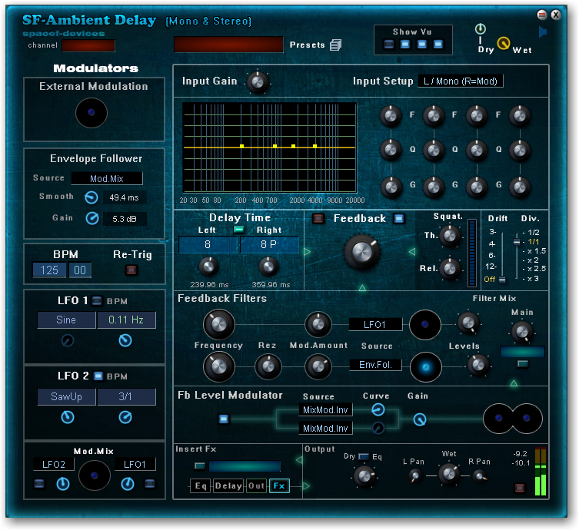The width and height of the screenshot is (579, 530).
Task: Click the red output button beside the meter
Action: pos(519,488)
